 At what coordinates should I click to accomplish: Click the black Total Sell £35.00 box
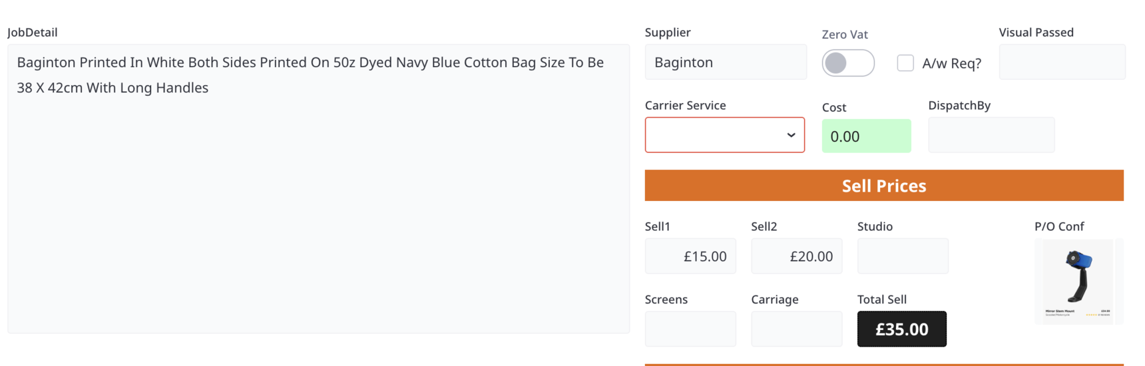901,329
